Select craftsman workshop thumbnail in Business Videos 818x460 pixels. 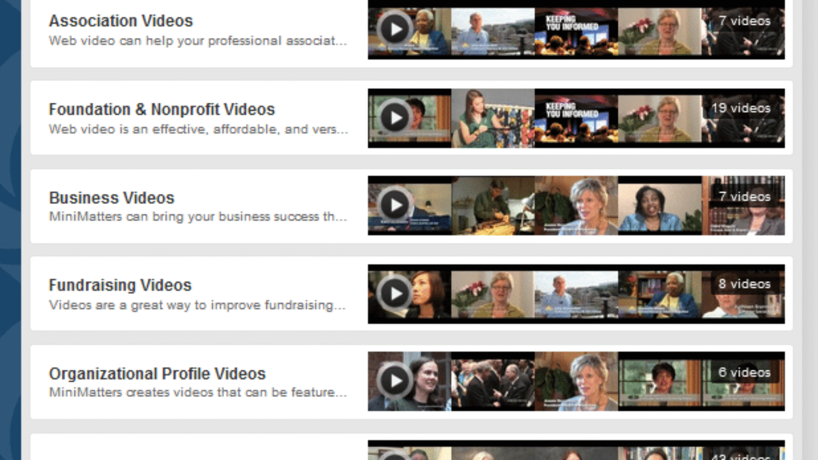pos(493,206)
